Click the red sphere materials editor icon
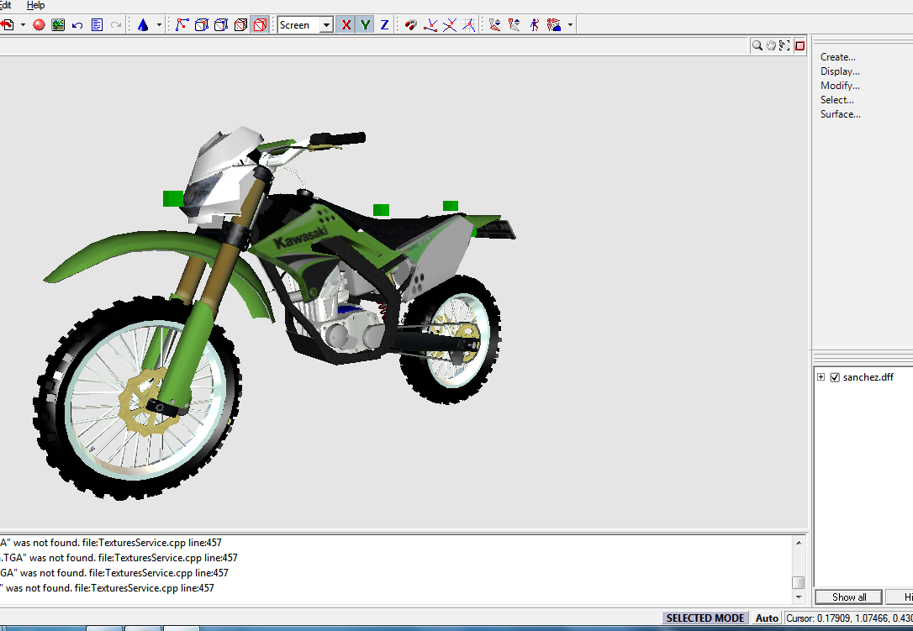This screenshot has height=631, width=913. point(39,25)
